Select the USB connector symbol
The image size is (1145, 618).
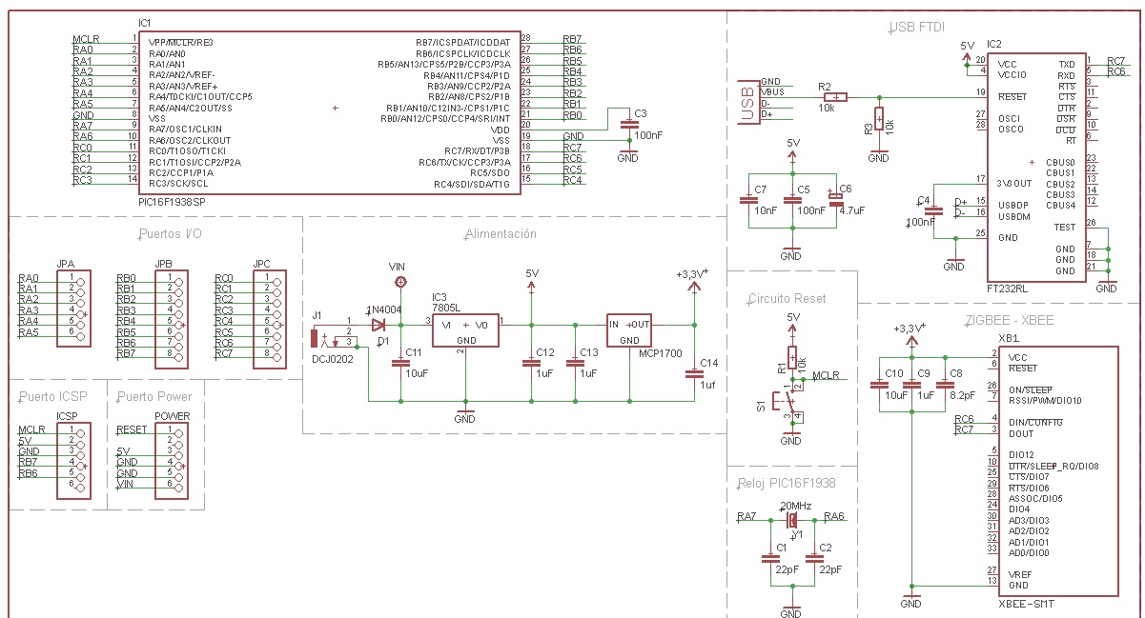coord(748,103)
